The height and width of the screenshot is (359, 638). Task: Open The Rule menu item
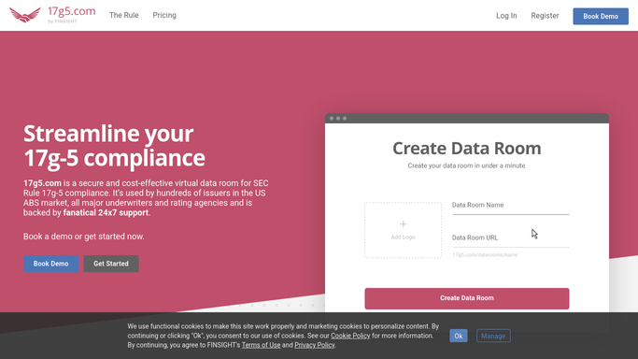click(x=123, y=15)
